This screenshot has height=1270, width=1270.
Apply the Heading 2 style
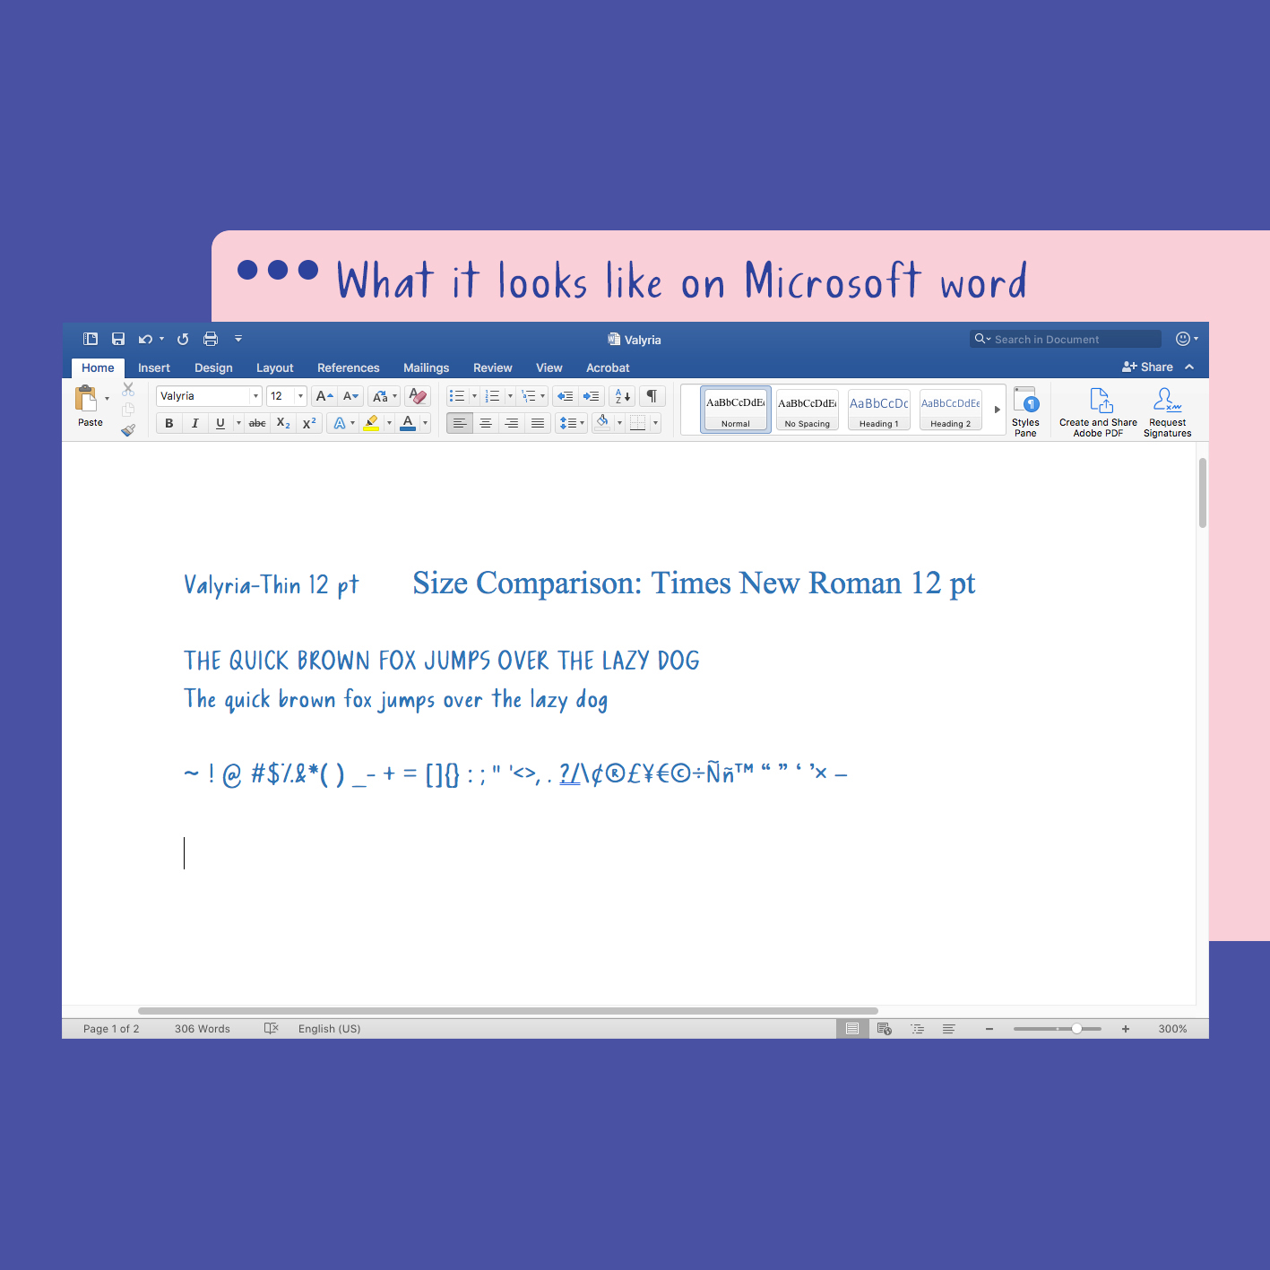click(951, 410)
